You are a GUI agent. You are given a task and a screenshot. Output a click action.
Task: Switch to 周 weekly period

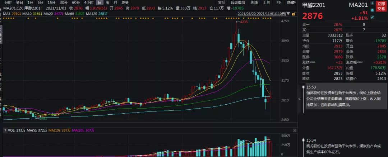(107, 3)
